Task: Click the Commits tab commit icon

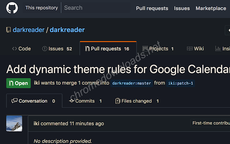Action: 72,101
